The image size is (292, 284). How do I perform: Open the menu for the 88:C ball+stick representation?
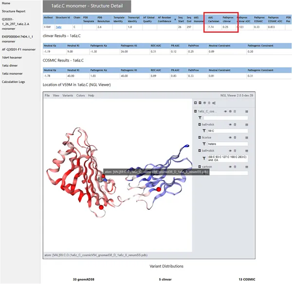247,151
